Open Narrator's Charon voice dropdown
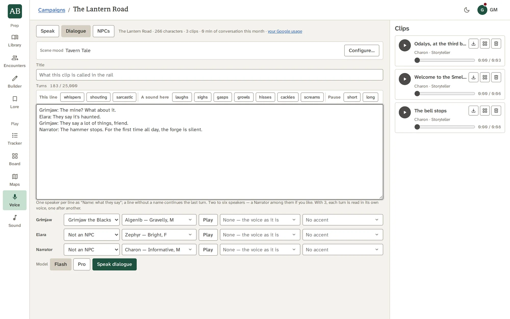 pyautogui.click(x=159, y=250)
